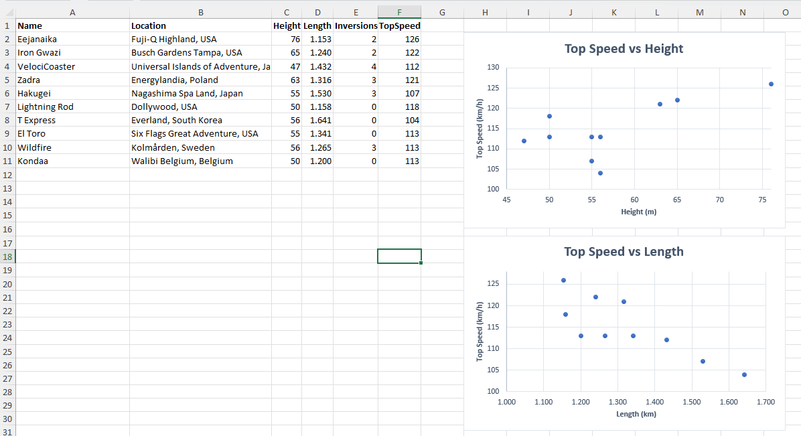Viewport: 801px width, 436px height.
Task: Click the Top Speed (km/h) vertical axis label
Action: point(480,129)
